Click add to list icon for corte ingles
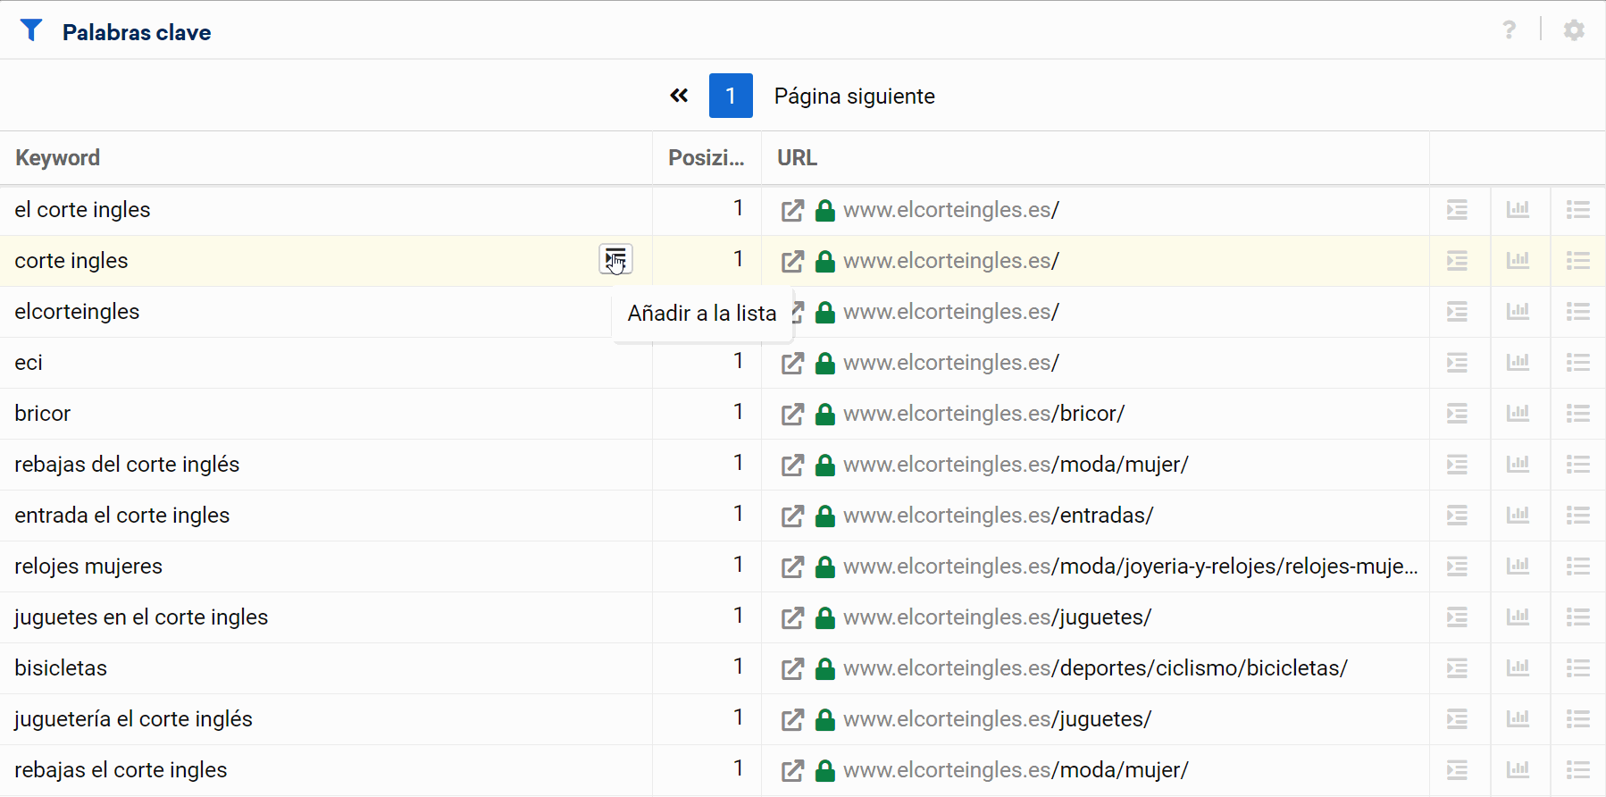 615,259
